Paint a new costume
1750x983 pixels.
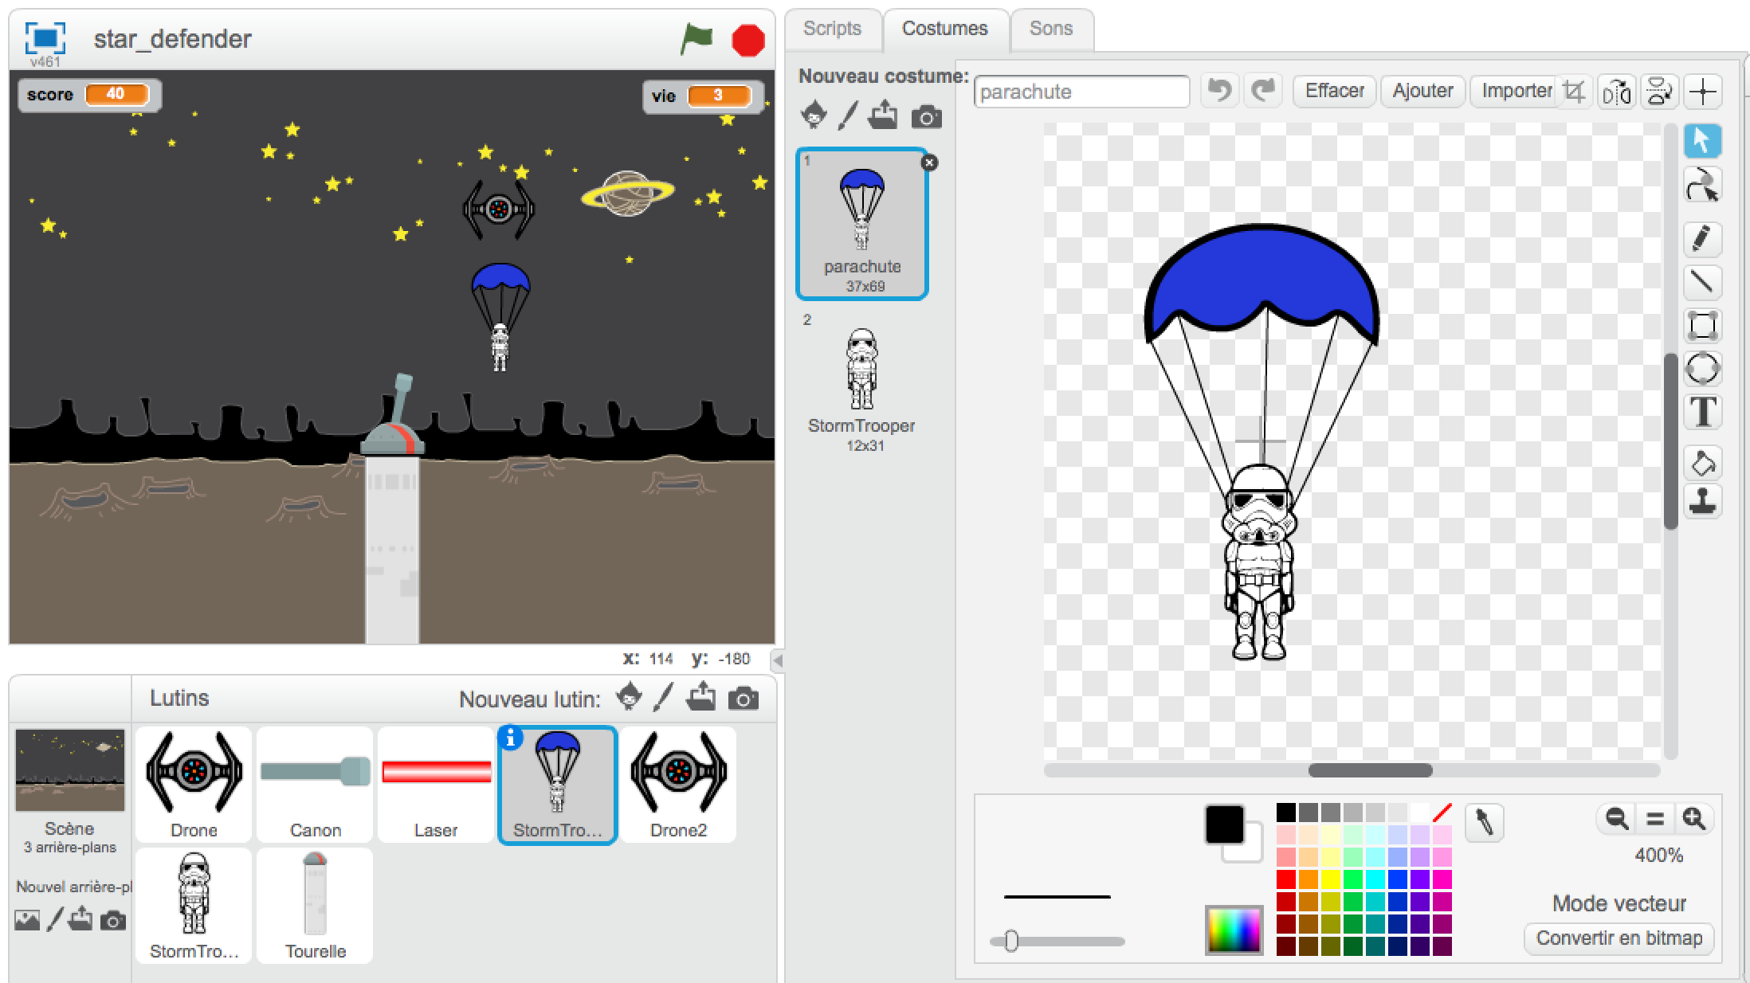848,116
